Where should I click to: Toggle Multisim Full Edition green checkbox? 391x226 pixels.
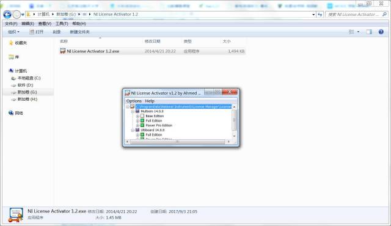tap(142, 120)
